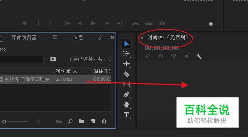Click the Mark In button
Screen dimensions: 248x137
[x=38, y=23]
